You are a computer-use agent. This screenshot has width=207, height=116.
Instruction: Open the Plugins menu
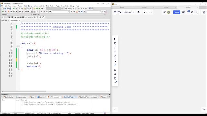click(x=58, y=6)
